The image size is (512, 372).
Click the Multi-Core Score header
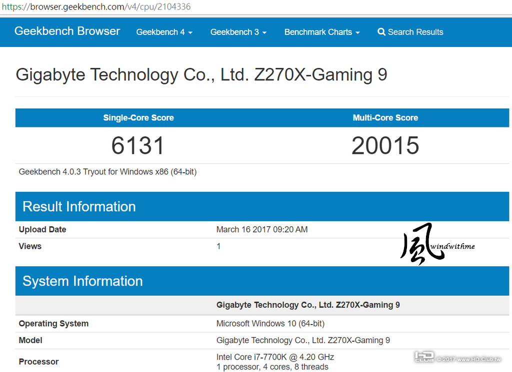click(385, 118)
